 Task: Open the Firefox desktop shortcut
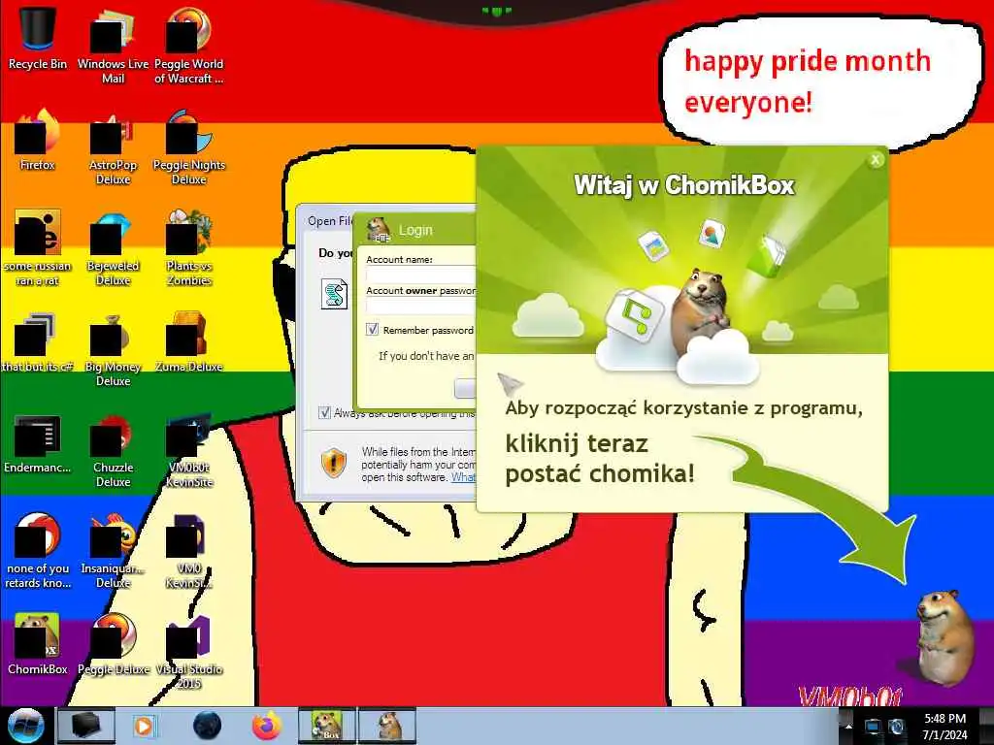tap(38, 141)
